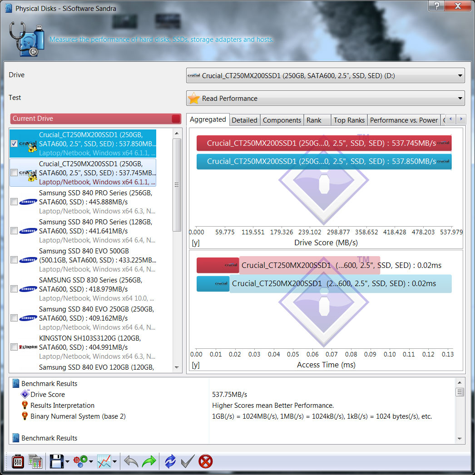Click blue 537.850MB/s drive score bar
The width and height of the screenshot is (475, 475).
[324, 162]
